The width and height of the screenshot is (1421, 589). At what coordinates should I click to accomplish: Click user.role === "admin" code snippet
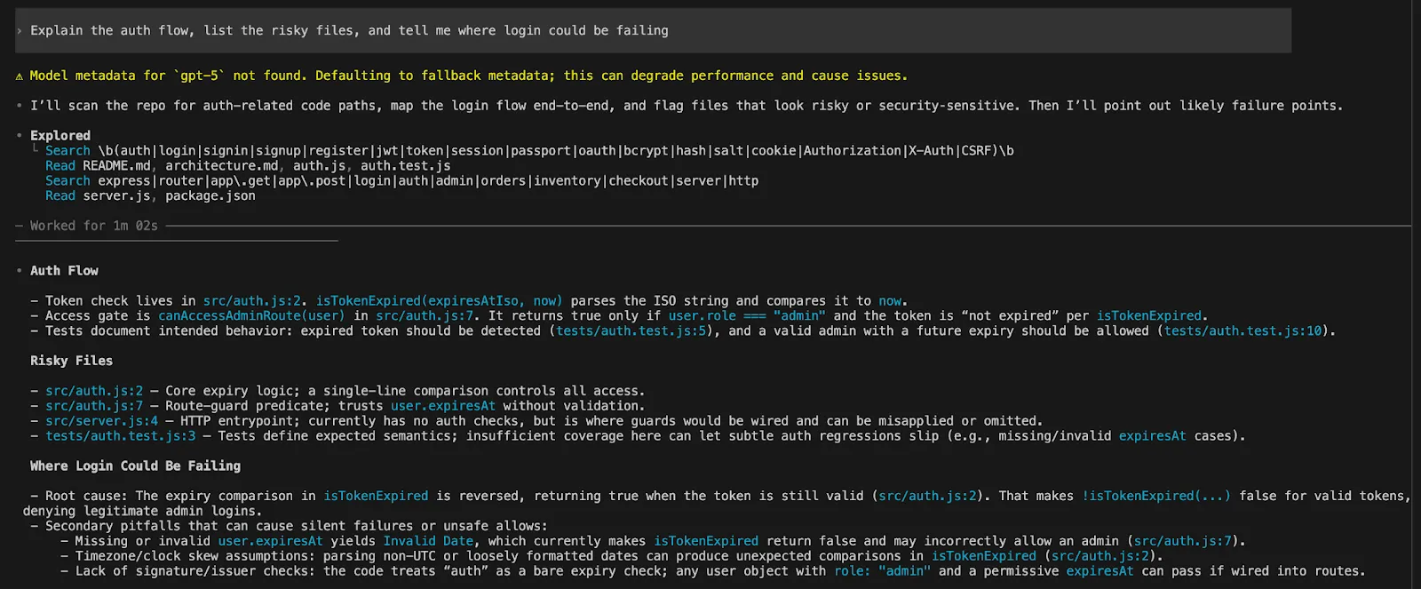[747, 316]
